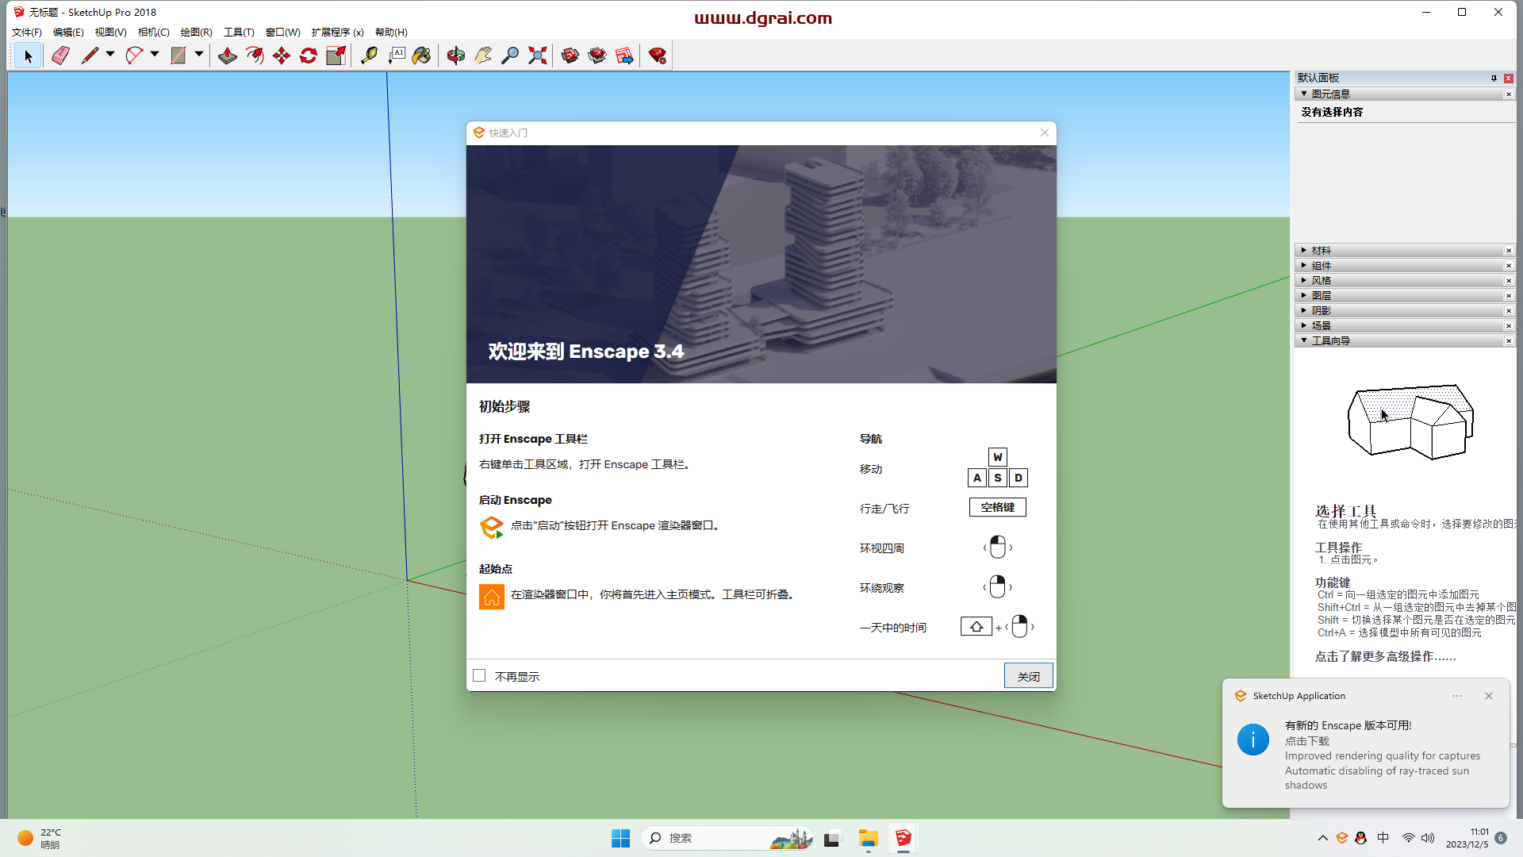This screenshot has height=857, width=1523.
Task: Open notification options ellipsis
Action: (1457, 696)
